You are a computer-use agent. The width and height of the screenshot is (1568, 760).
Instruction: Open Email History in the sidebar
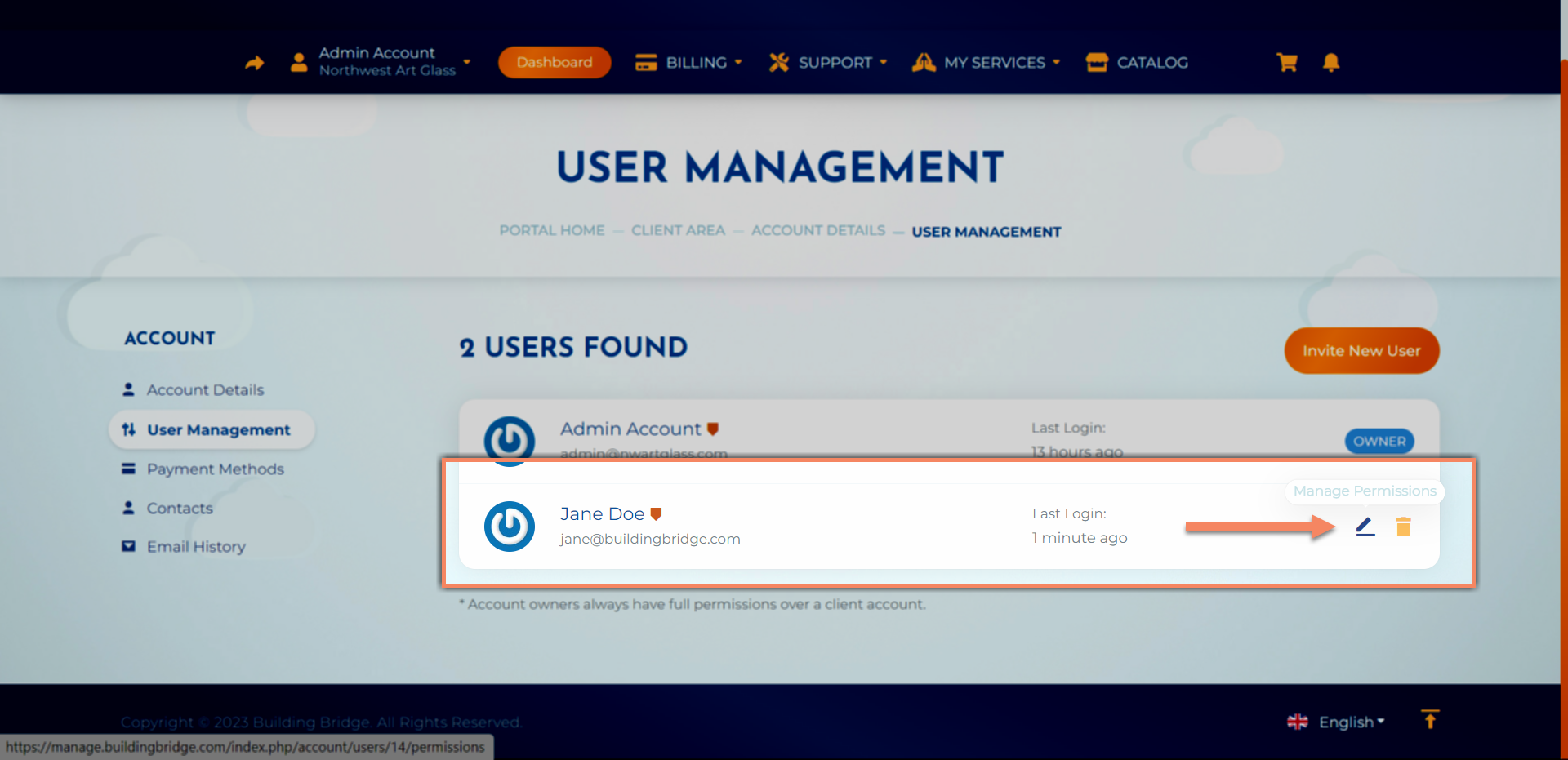(196, 547)
